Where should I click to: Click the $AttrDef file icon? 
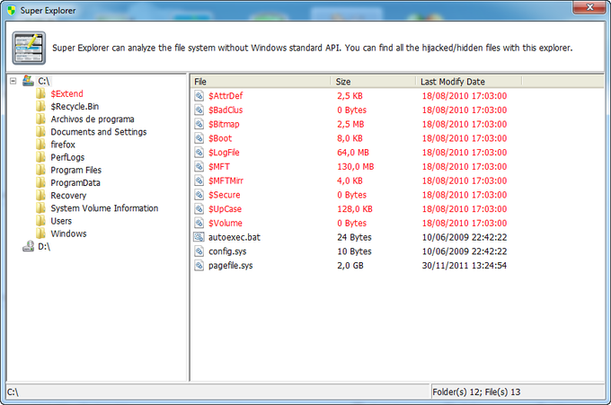tap(199, 96)
